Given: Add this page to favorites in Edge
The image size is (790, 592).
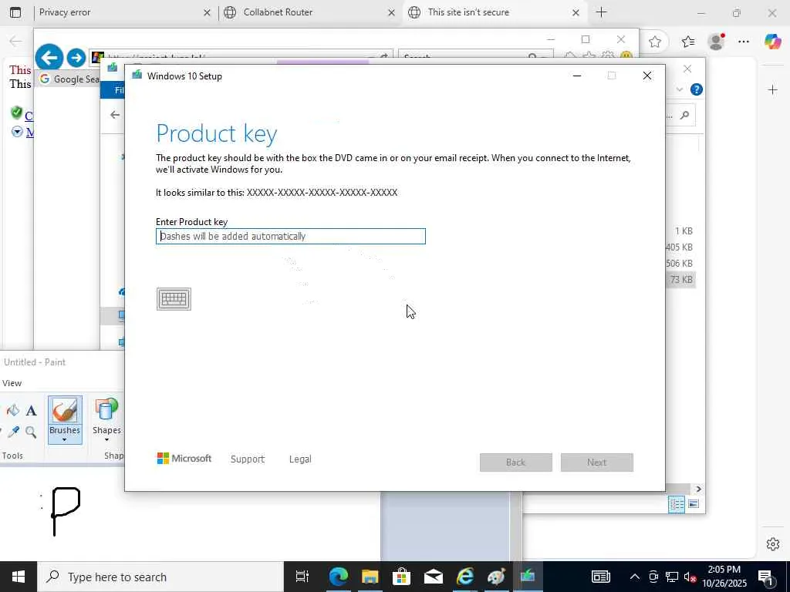Looking at the screenshot, I should [x=655, y=42].
